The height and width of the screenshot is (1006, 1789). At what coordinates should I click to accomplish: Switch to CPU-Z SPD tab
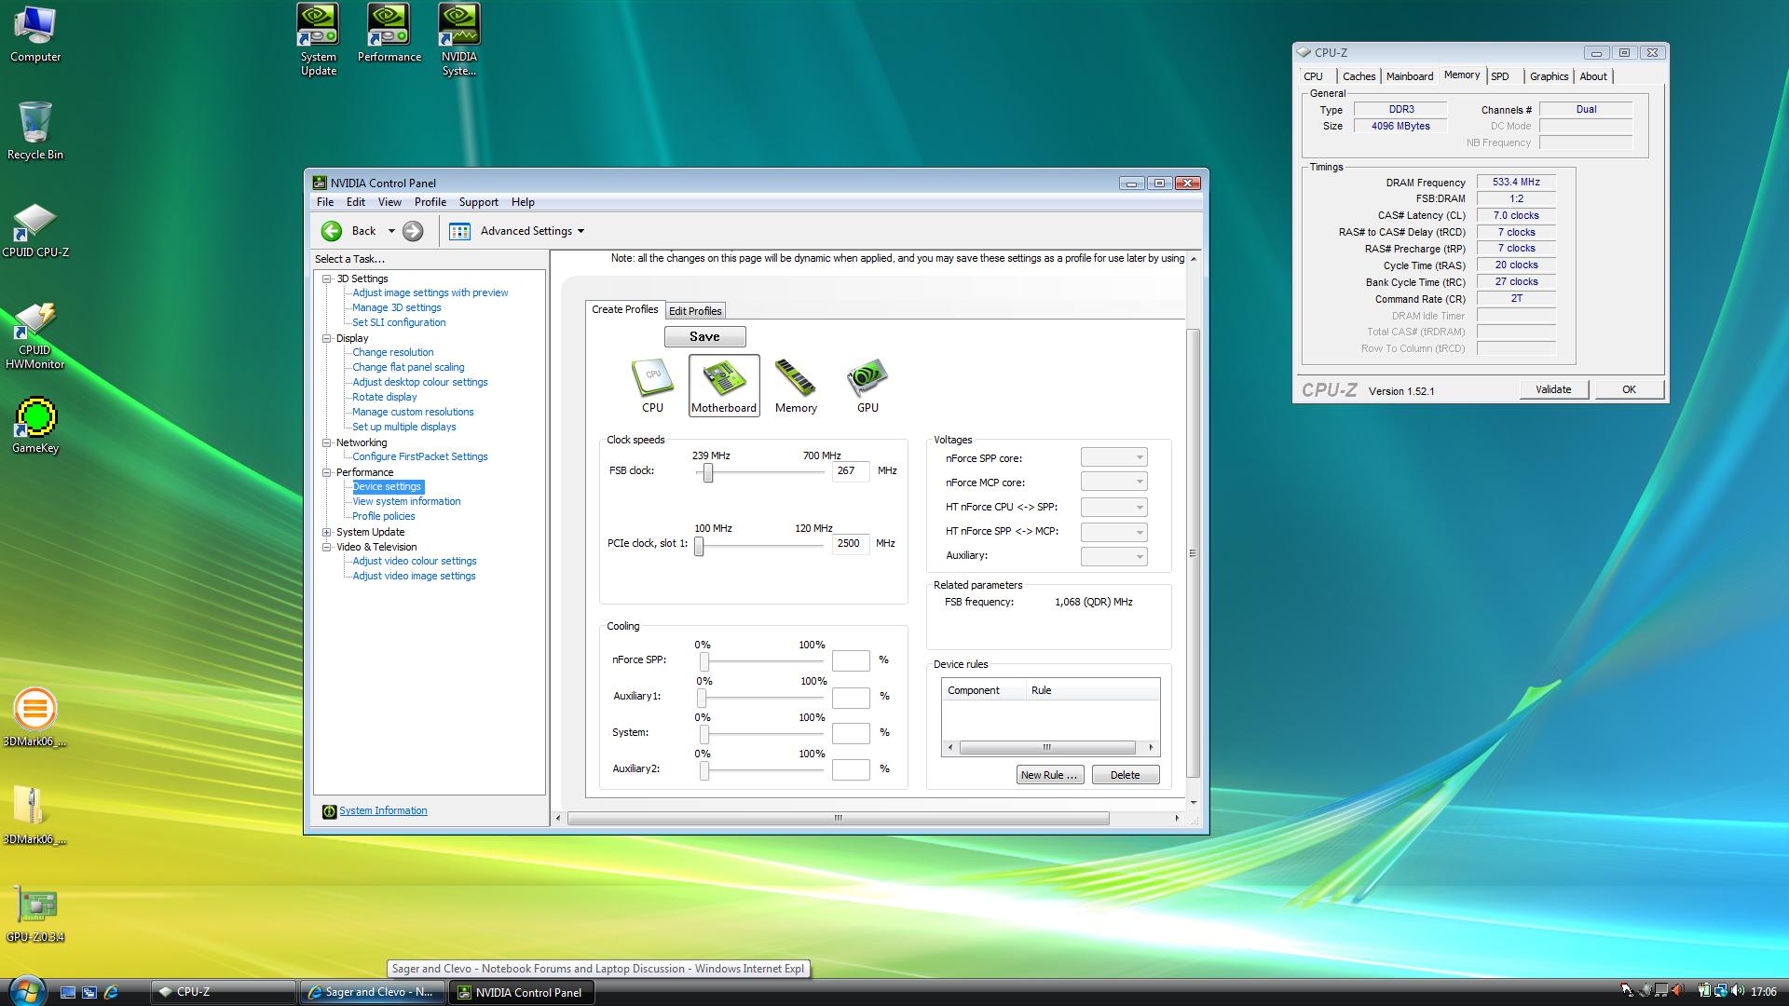click(1500, 76)
